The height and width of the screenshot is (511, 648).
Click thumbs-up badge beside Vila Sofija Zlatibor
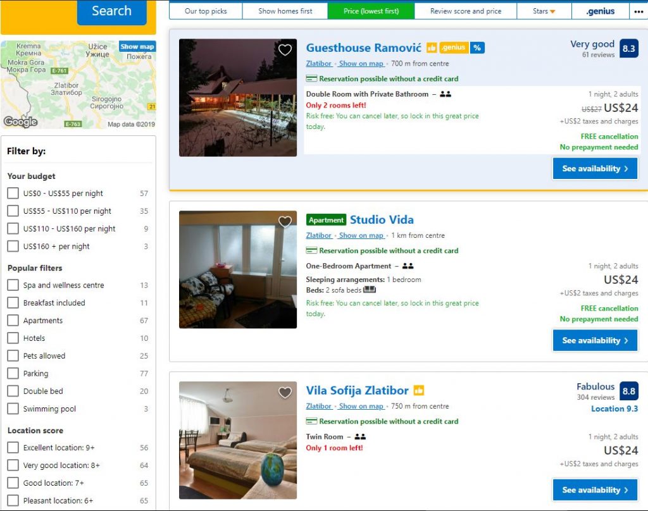(419, 390)
